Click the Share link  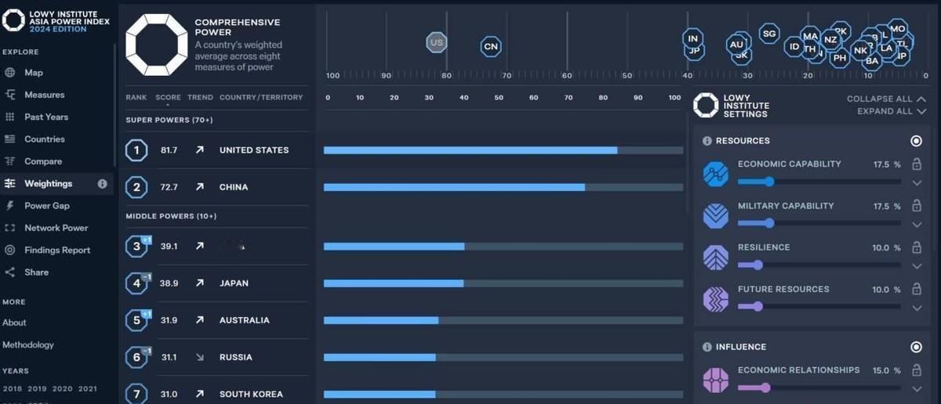[36, 272]
